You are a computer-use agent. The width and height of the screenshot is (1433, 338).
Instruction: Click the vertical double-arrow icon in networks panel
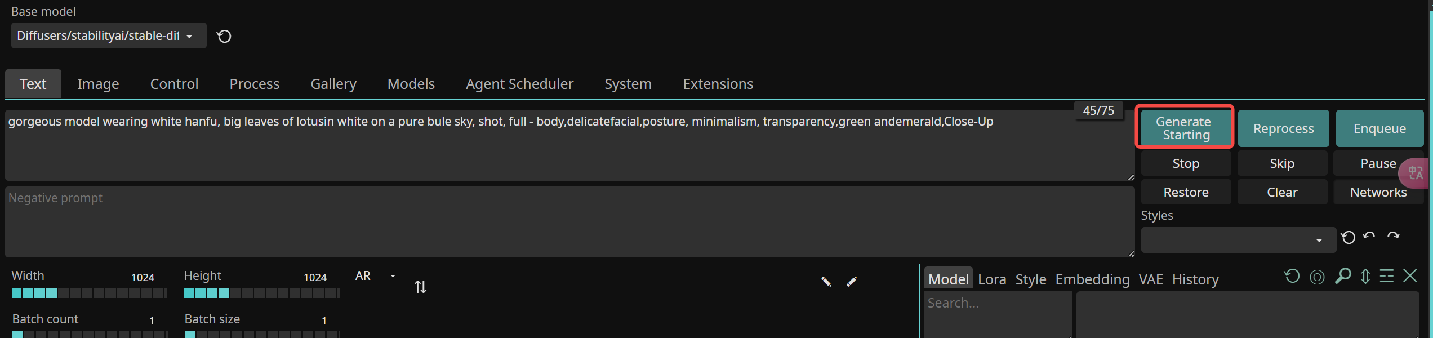[x=1365, y=277]
